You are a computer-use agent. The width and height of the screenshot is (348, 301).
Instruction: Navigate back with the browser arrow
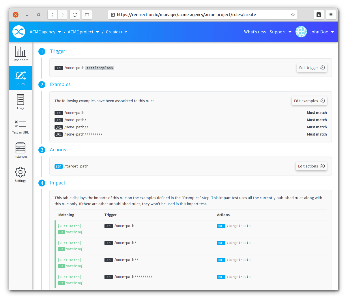[x=52, y=15]
